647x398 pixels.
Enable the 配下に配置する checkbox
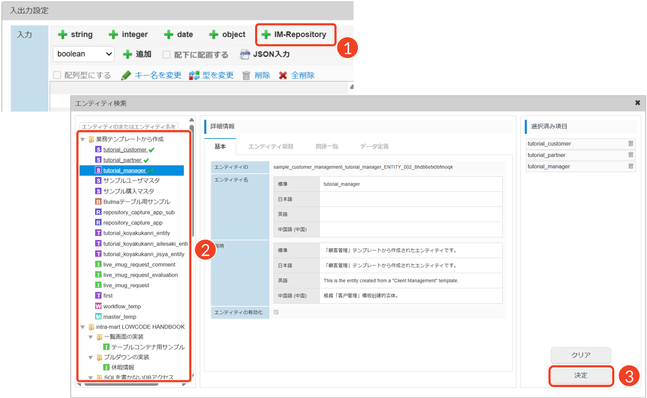pyautogui.click(x=167, y=54)
